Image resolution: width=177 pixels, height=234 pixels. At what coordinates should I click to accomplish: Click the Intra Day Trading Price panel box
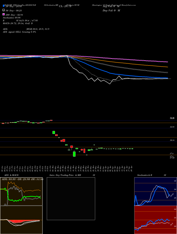tap(71, 199)
